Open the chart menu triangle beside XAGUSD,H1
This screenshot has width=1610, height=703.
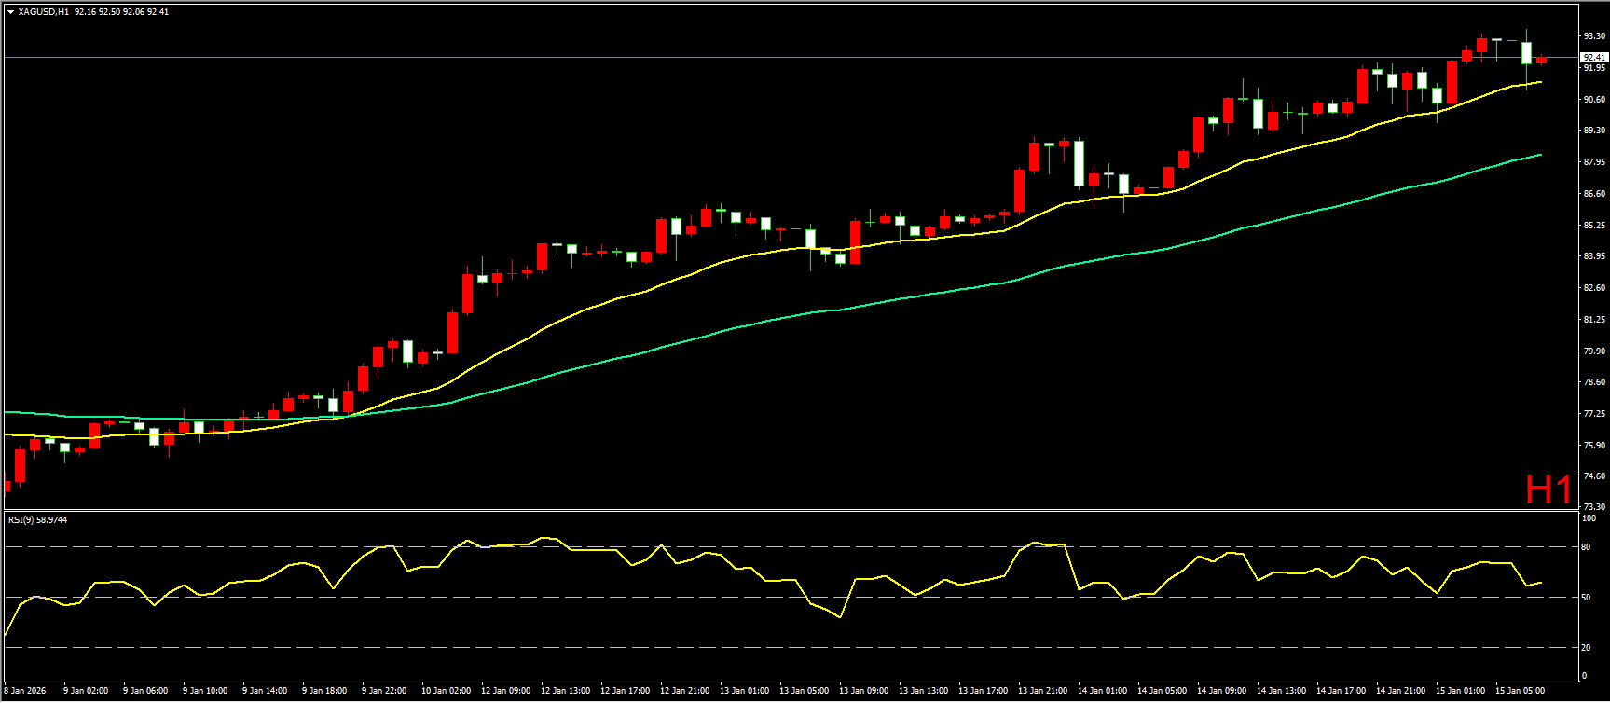point(10,12)
